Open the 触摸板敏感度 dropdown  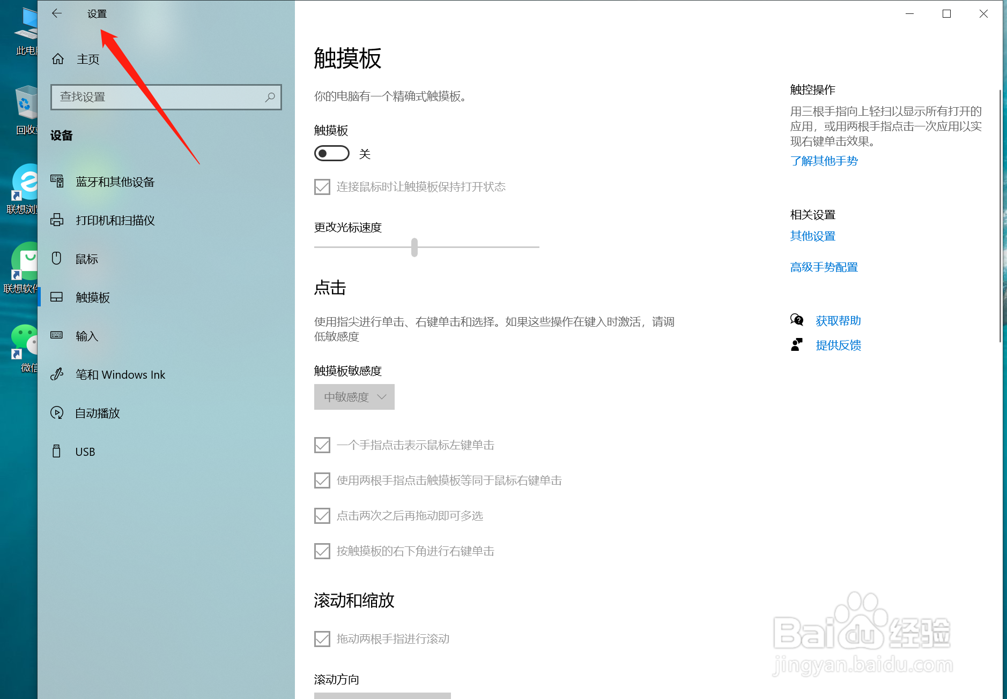tap(353, 397)
